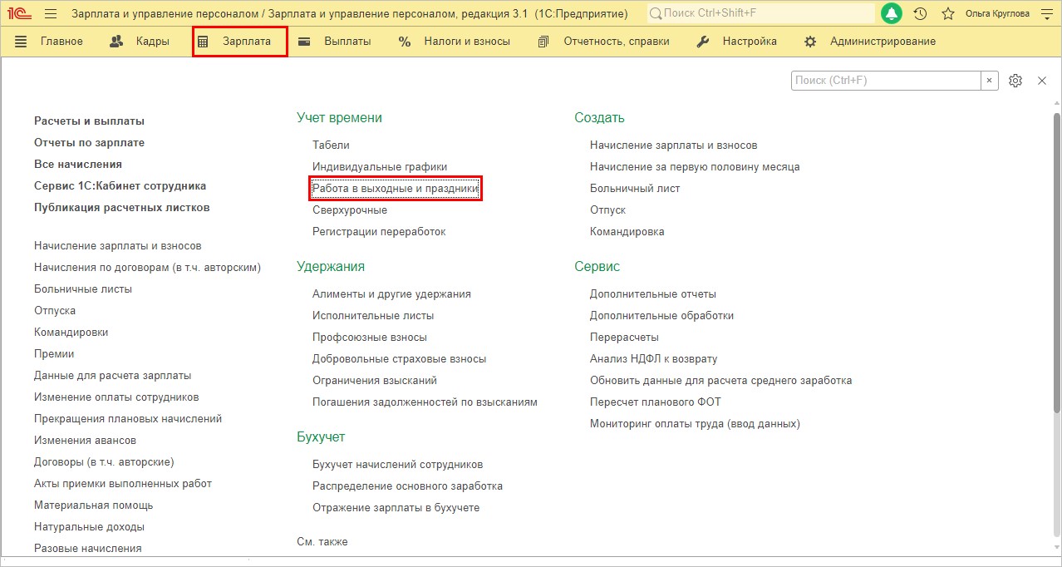1062x567 pixels.
Task: Open Погашения задолженностей по взысканиям
Action: 425,402
